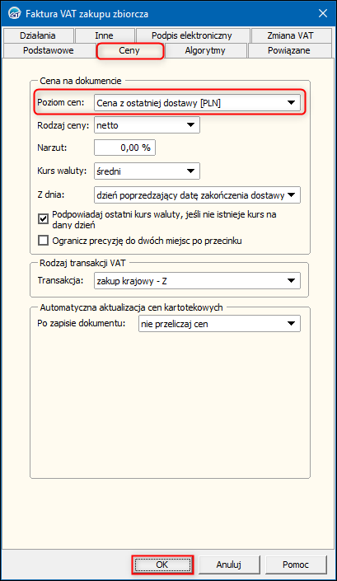
Task: Go to the Zmiana VAT tab
Action: [290, 35]
